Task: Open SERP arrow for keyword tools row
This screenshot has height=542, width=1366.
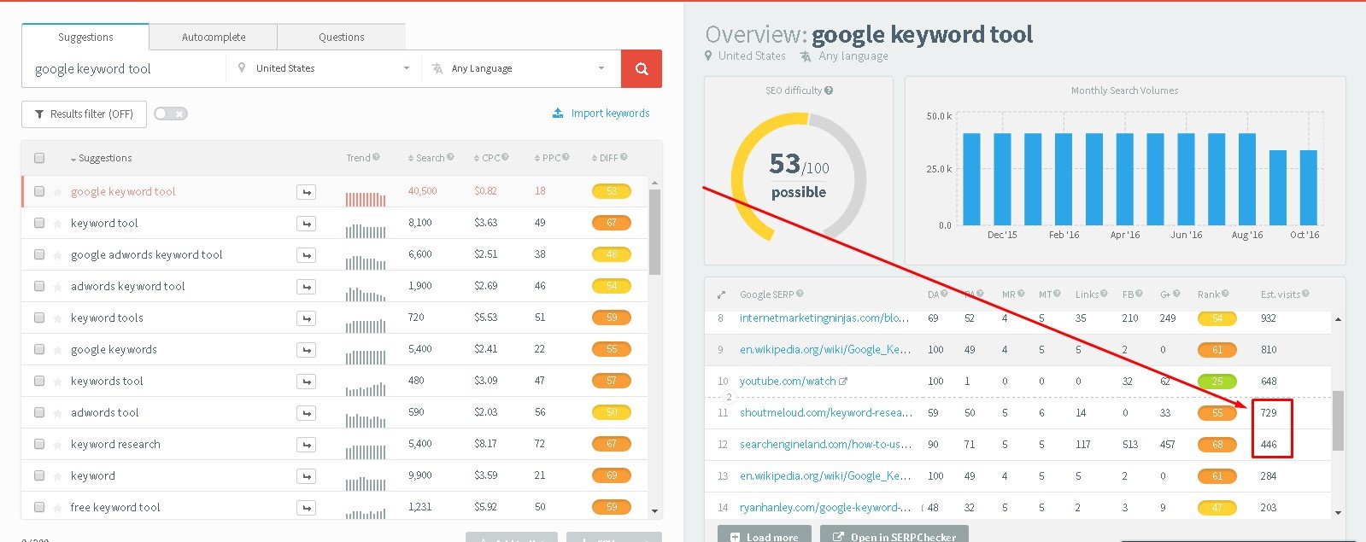Action: pyautogui.click(x=306, y=318)
